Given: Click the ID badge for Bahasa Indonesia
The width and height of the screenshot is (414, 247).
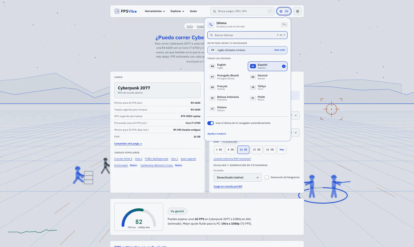Looking at the screenshot, I should pyautogui.click(x=212, y=98).
